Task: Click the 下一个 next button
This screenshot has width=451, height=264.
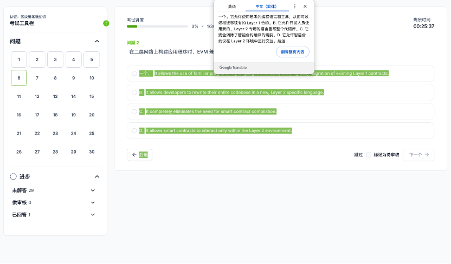Action: click(418, 155)
